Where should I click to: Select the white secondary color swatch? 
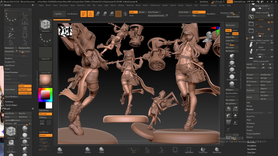tap(49, 105)
